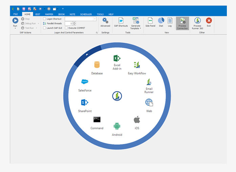Image resolution: width=236 pixels, height=172 pixels.
Task: Enable the Logon Shortcut checkbox
Action: (x=44, y=19)
